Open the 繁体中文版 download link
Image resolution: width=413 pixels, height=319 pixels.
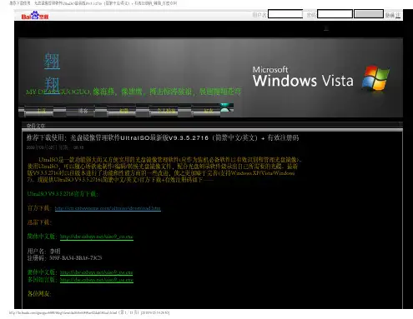tap(97, 272)
